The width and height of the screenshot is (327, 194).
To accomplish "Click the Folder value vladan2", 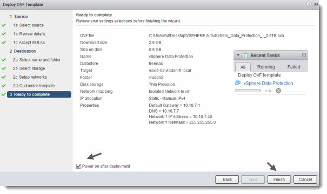I will (x=156, y=78).
